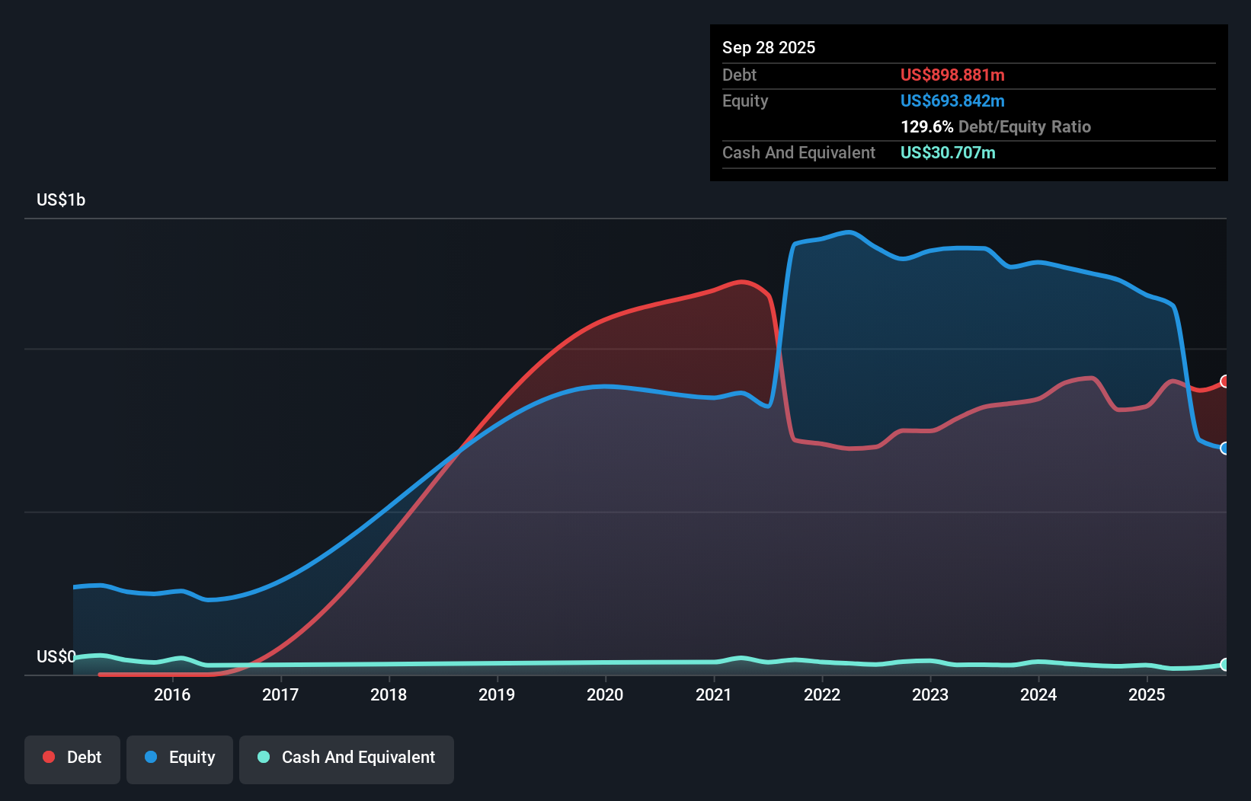The height and width of the screenshot is (801, 1251).
Task: Toggle the Equity legend button
Action: (180, 759)
